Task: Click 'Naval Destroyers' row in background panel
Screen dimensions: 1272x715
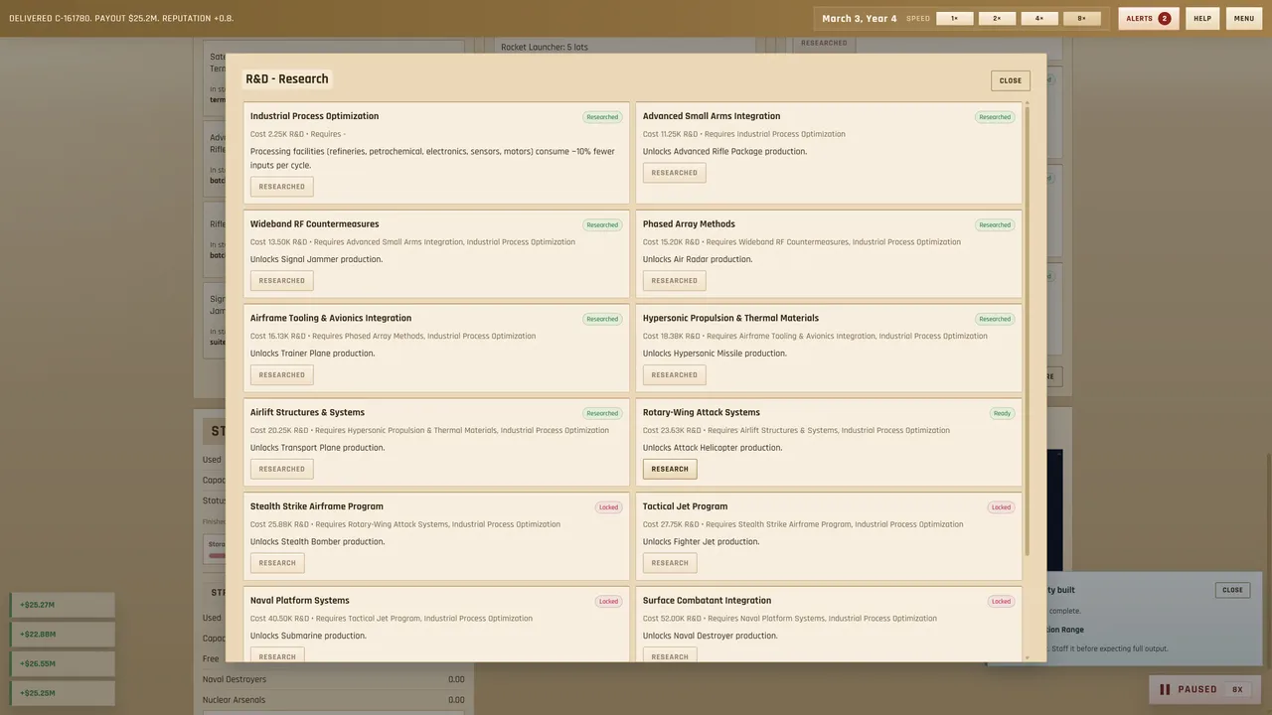Action: [333, 680]
